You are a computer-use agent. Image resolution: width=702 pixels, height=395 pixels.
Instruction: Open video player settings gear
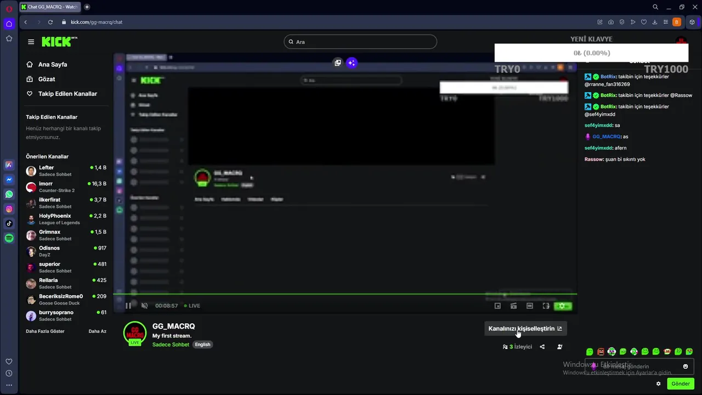(x=563, y=306)
